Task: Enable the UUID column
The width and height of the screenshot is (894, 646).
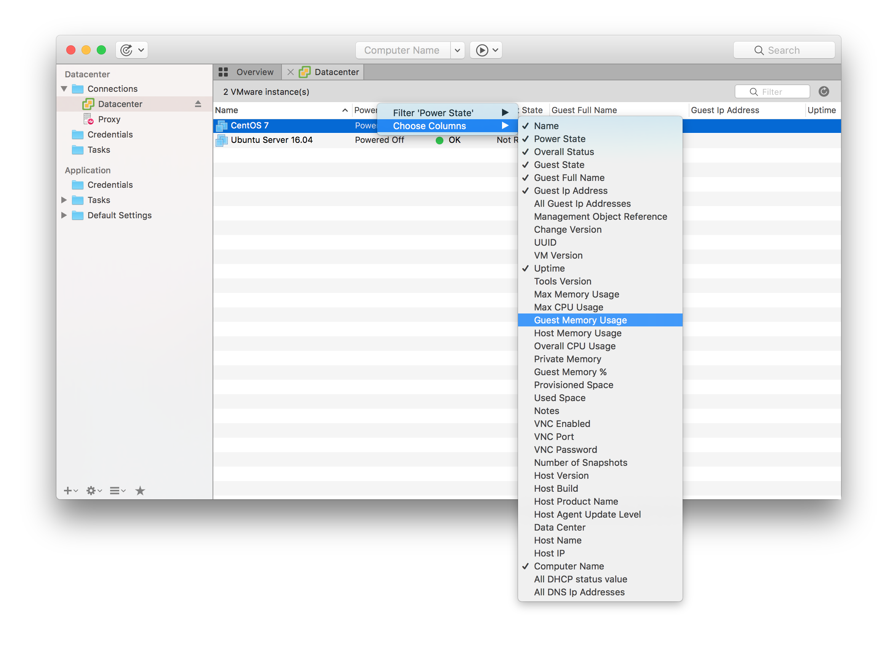Action: coord(600,242)
